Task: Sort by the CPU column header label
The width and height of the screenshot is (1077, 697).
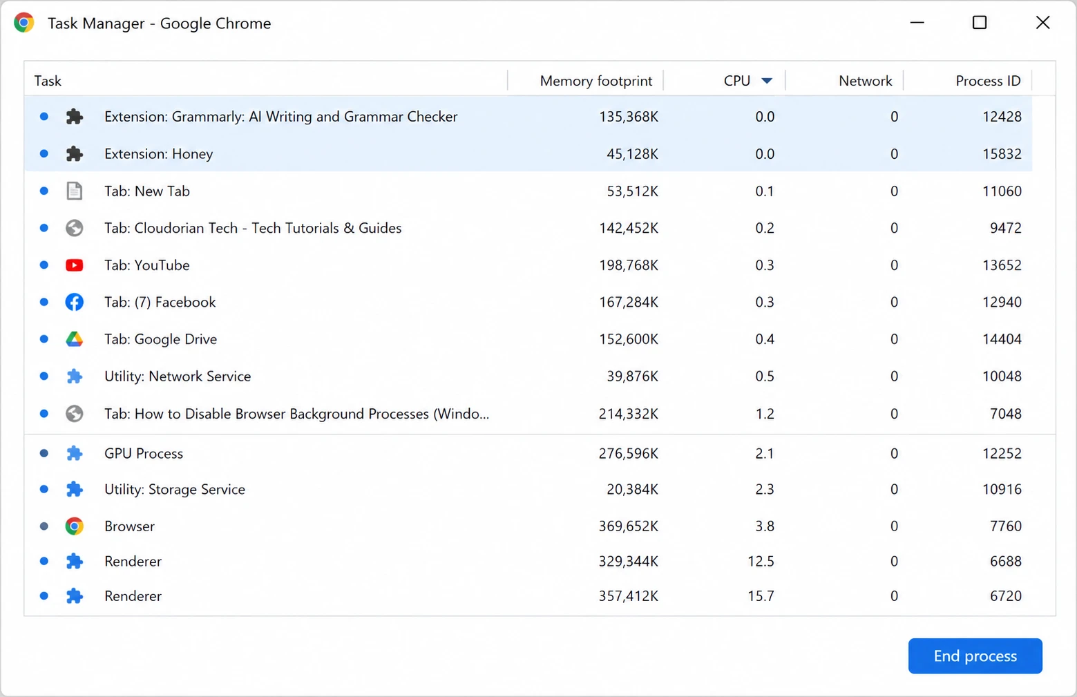Action: (x=737, y=81)
